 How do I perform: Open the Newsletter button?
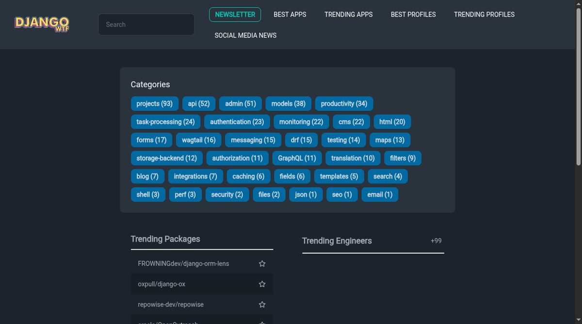click(x=235, y=15)
